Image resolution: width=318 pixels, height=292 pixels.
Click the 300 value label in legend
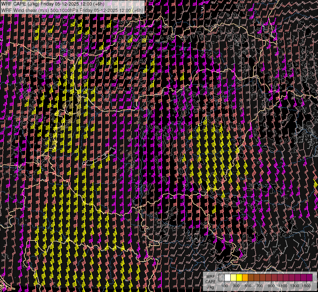coord(236,286)
